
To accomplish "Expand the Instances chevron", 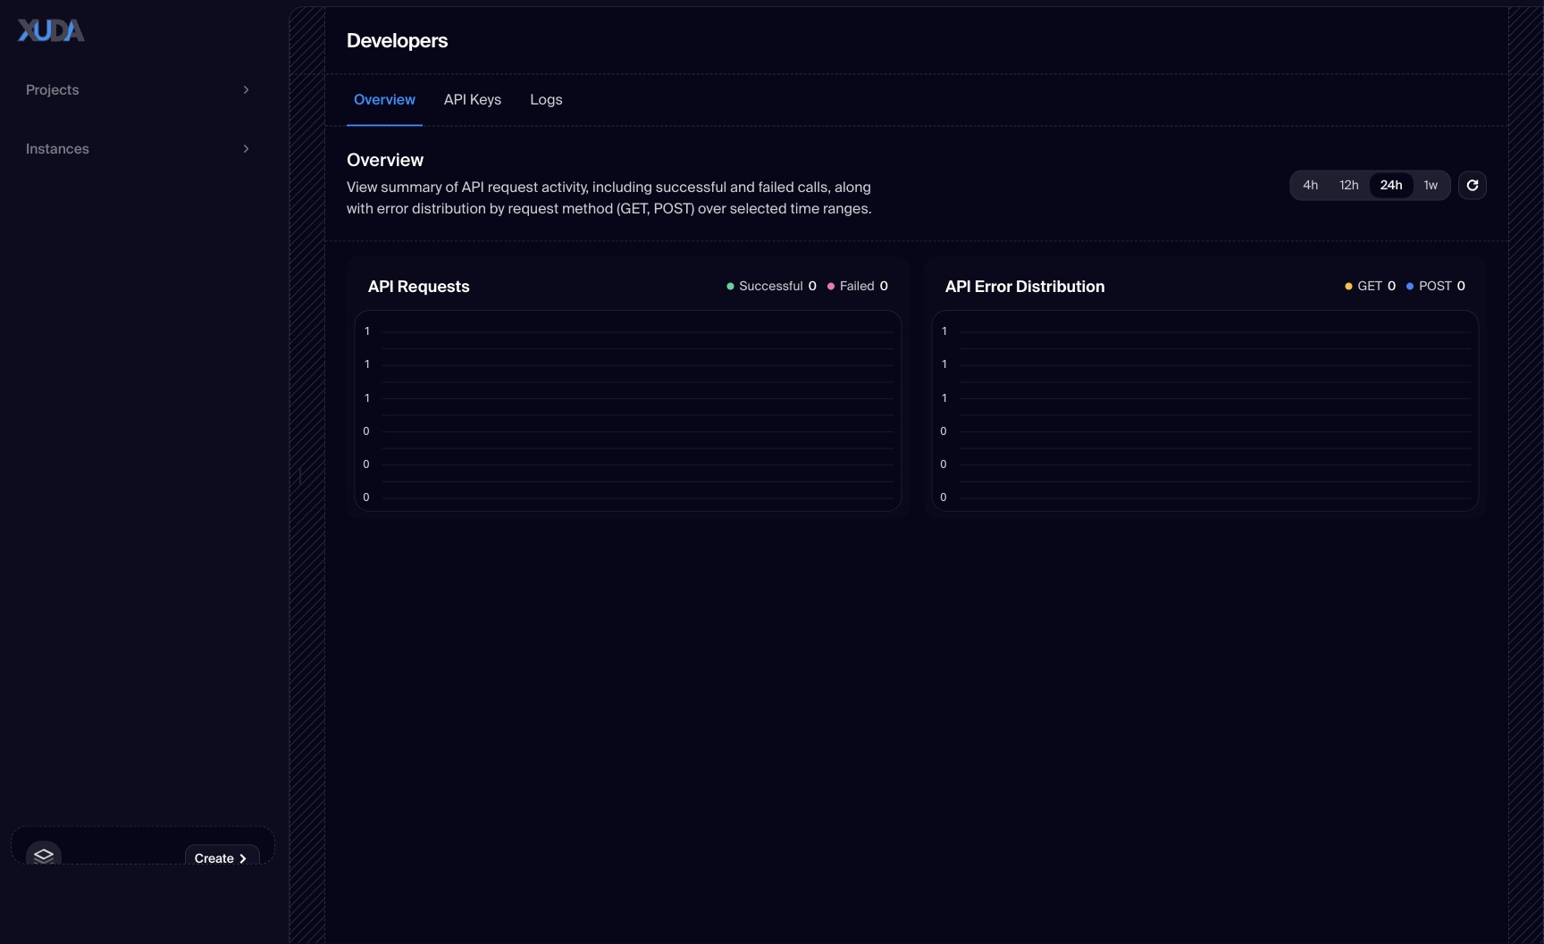I will click(x=246, y=148).
